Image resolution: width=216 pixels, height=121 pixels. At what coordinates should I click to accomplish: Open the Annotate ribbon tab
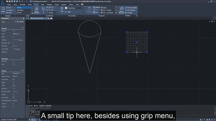tap(23, 4)
